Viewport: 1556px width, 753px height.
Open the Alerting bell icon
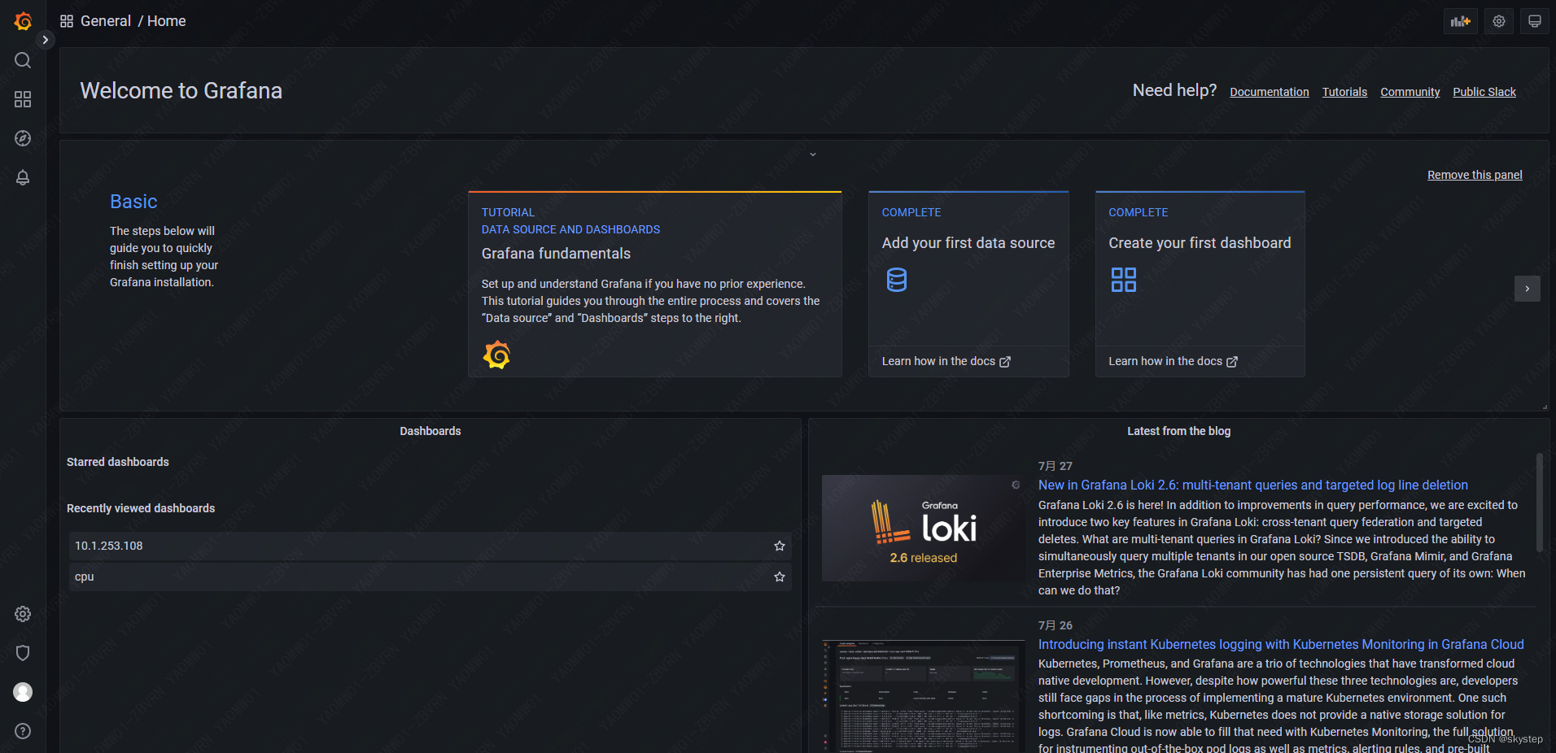[x=23, y=177]
